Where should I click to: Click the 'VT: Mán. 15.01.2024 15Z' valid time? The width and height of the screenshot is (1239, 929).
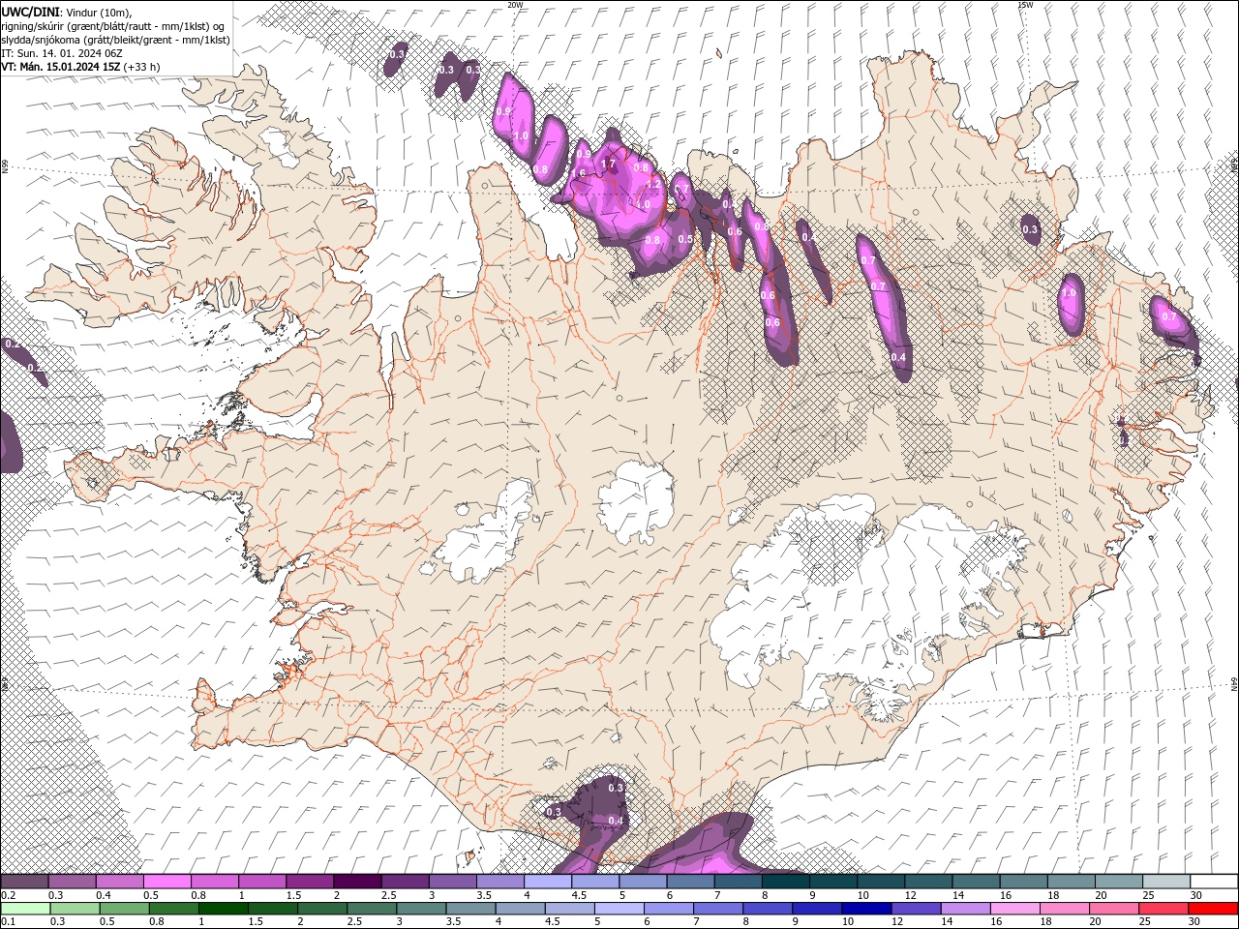click(x=61, y=67)
